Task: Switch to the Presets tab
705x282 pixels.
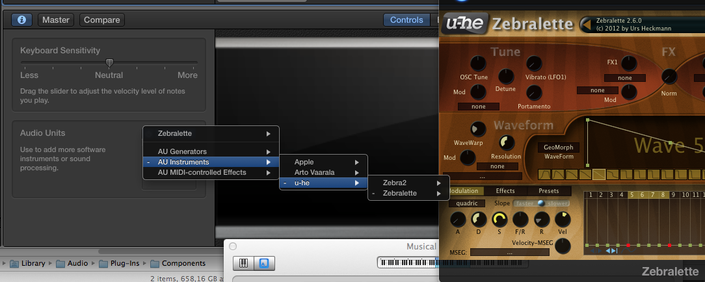Action: (x=548, y=191)
